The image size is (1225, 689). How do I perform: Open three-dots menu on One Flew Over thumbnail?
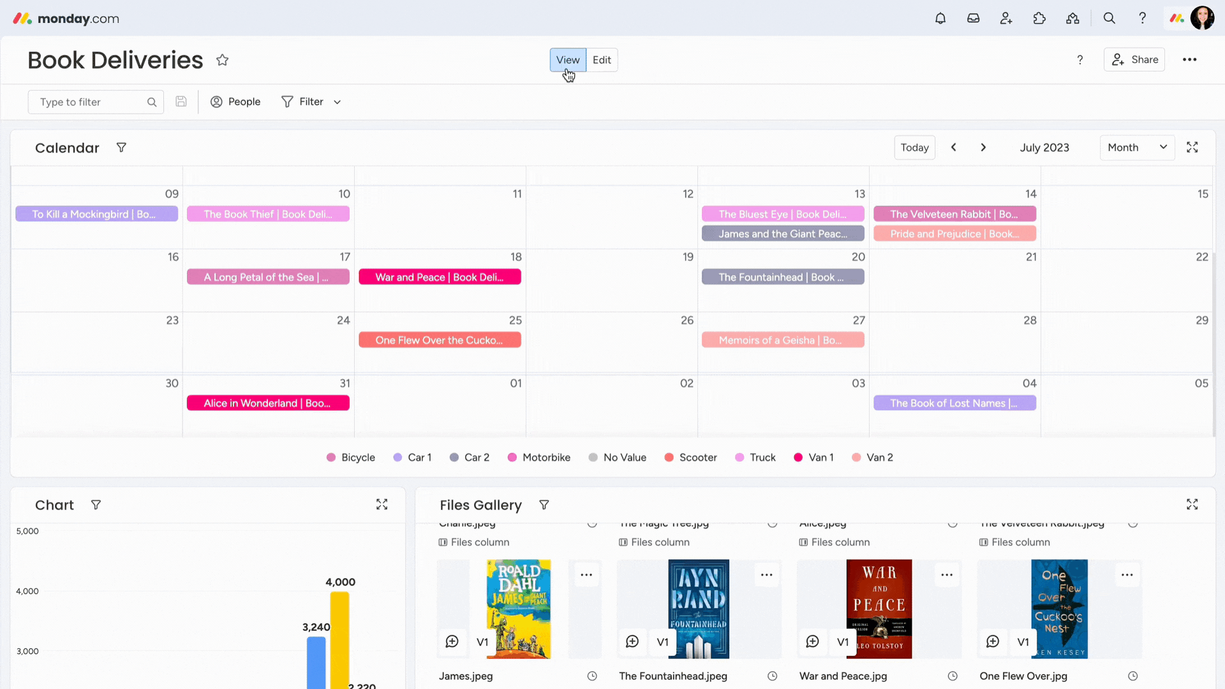(x=1127, y=575)
